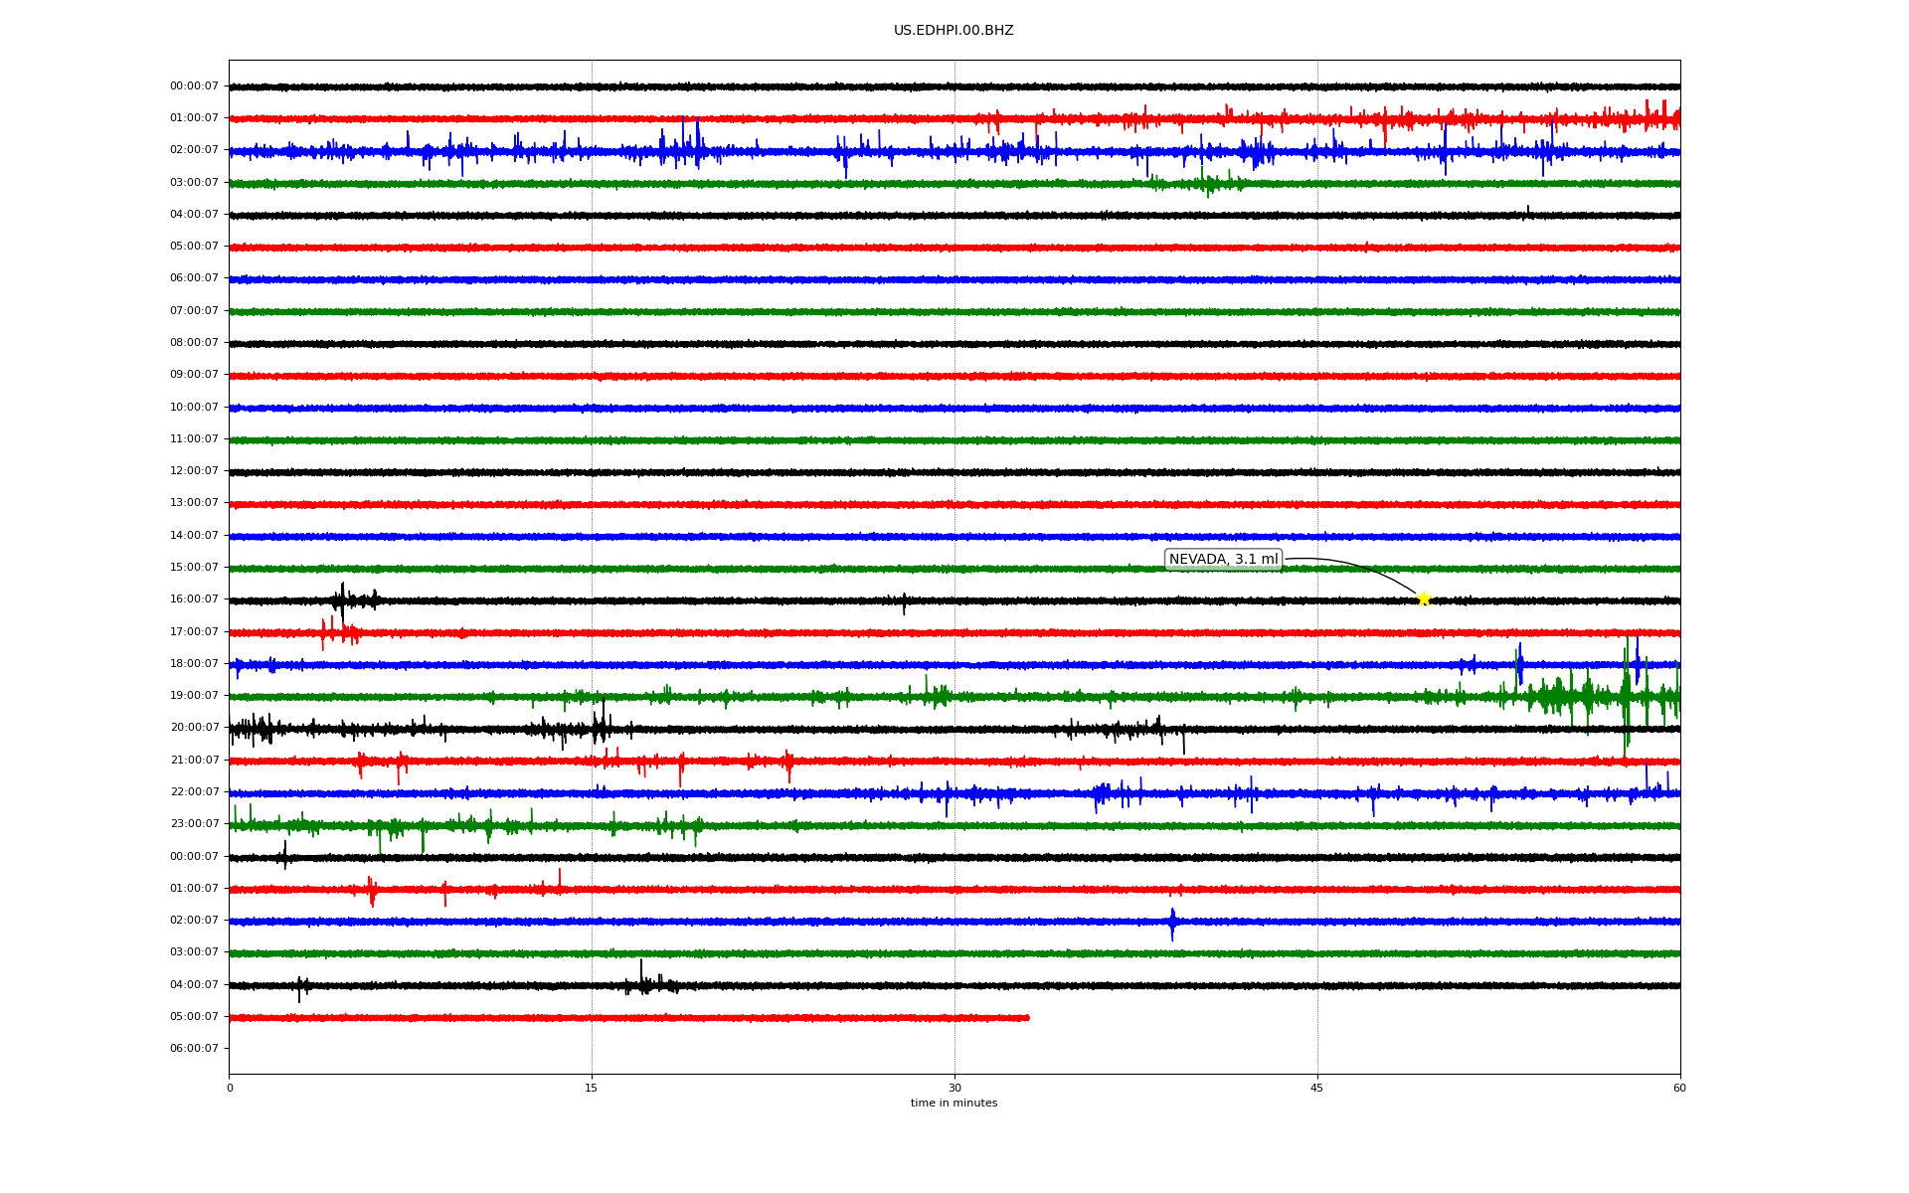1909x1193 pixels.
Task: Click the 05:00:07 label beside the short red trace
Action: tap(194, 1017)
